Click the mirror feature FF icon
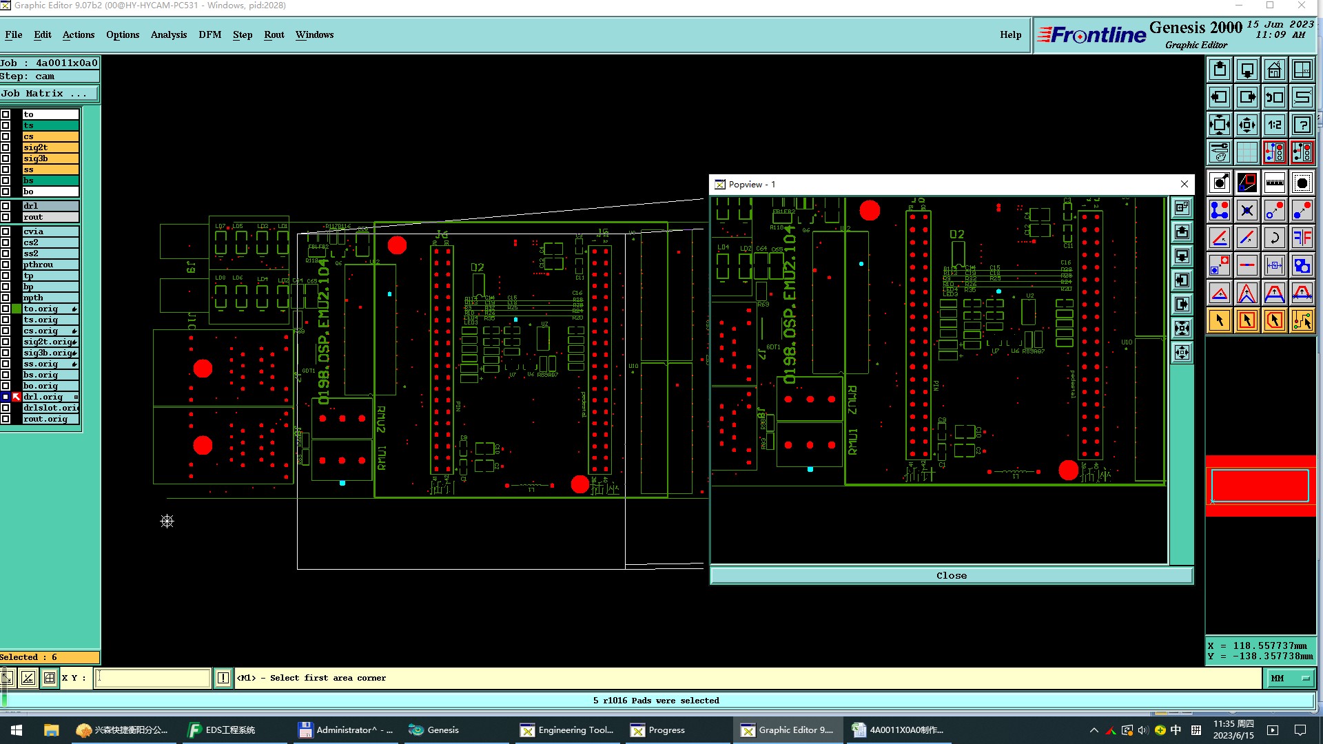This screenshot has height=744, width=1323. [x=1302, y=238]
